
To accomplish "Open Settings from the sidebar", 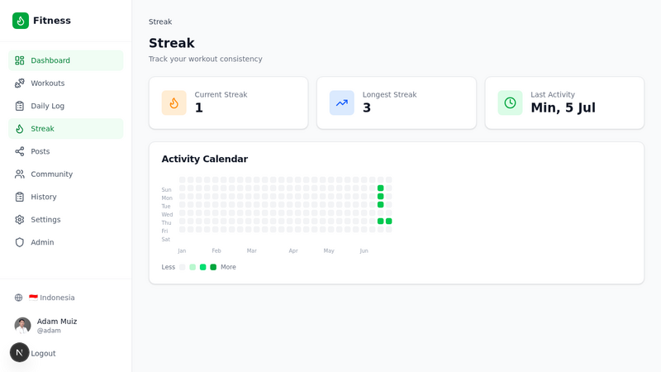I will pyautogui.click(x=66, y=220).
